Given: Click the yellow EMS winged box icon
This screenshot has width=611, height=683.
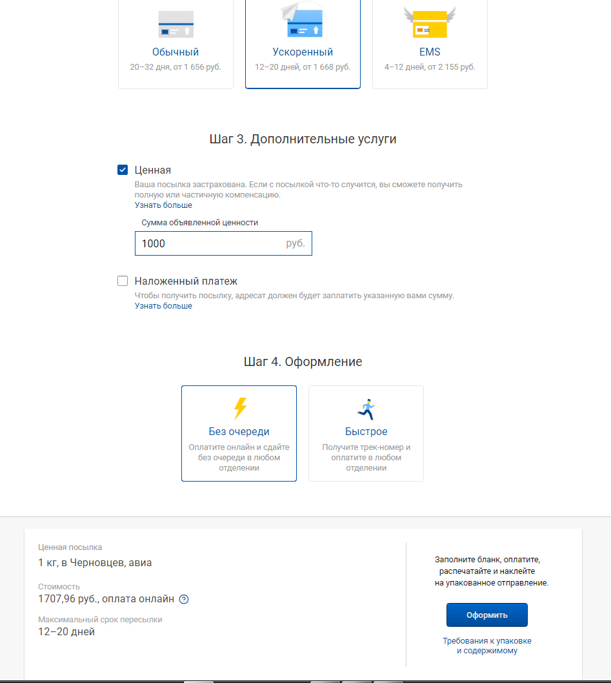Looking at the screenshot, I should [x=430, y=22].
